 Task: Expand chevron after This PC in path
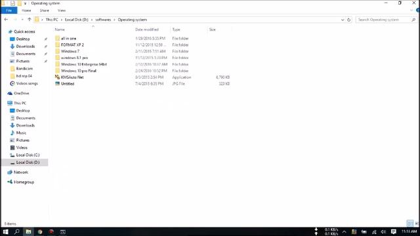tap(61, 20)
